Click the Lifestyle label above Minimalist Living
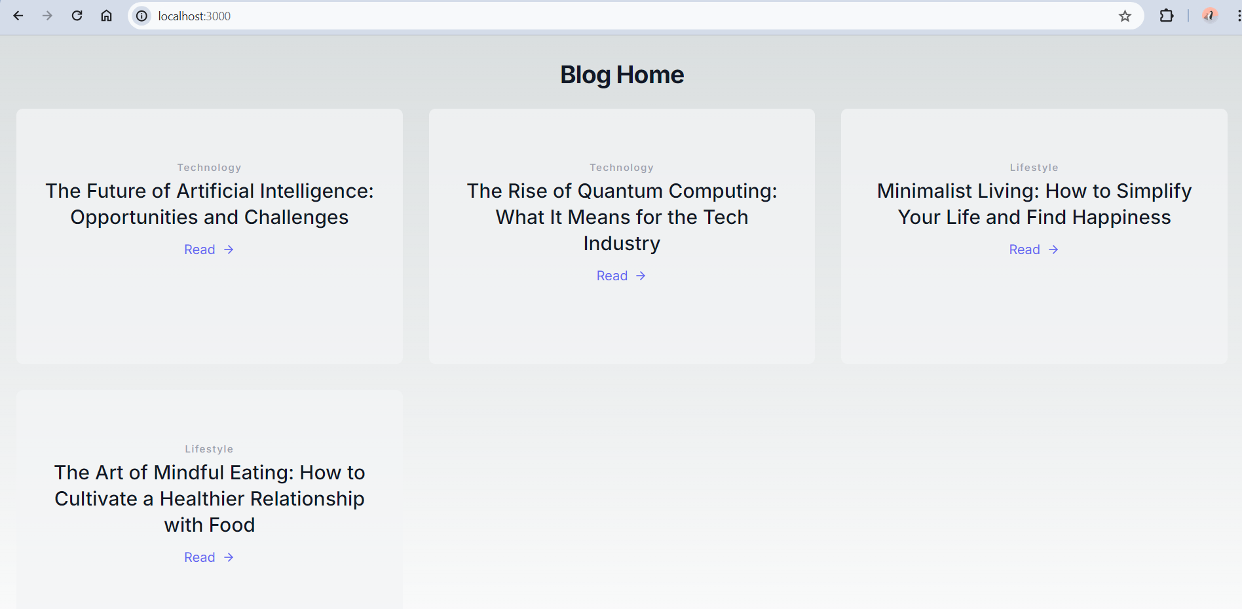The image size is (1242, 609). (x=1034, y=168)
